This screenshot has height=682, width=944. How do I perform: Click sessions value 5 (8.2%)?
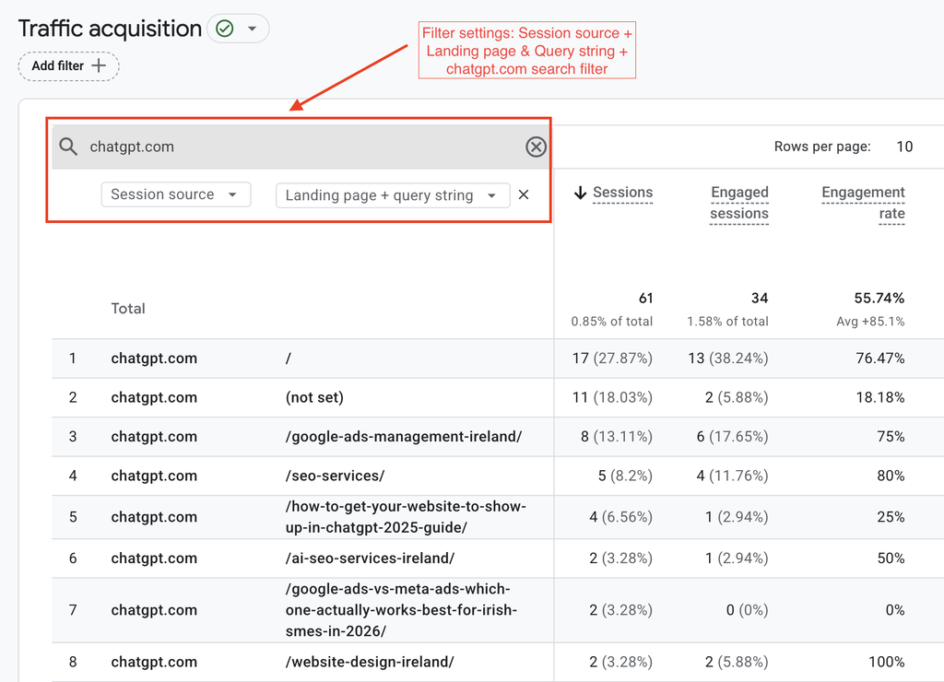tap(625, 476)
